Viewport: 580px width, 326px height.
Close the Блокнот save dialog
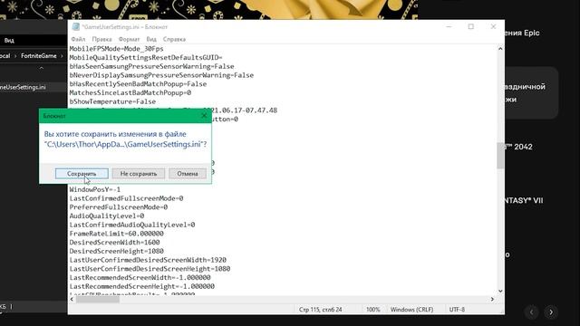[x=204, y=116]
